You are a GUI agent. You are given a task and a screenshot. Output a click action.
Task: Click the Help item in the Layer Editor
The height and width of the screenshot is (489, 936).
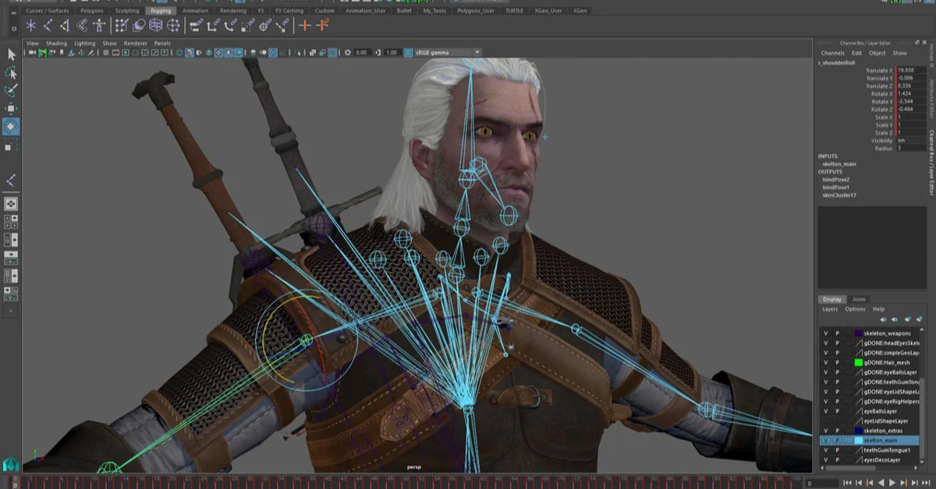[877, 309]
